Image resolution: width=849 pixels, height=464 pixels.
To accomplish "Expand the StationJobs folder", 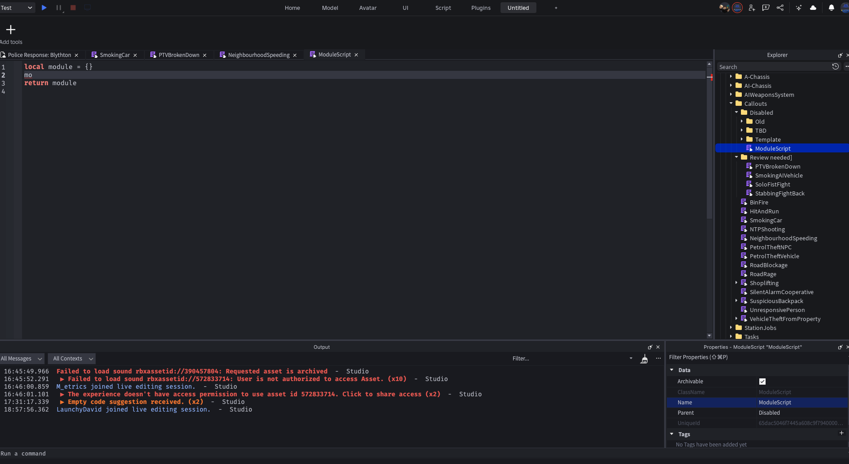I will [x=732, y=328].
